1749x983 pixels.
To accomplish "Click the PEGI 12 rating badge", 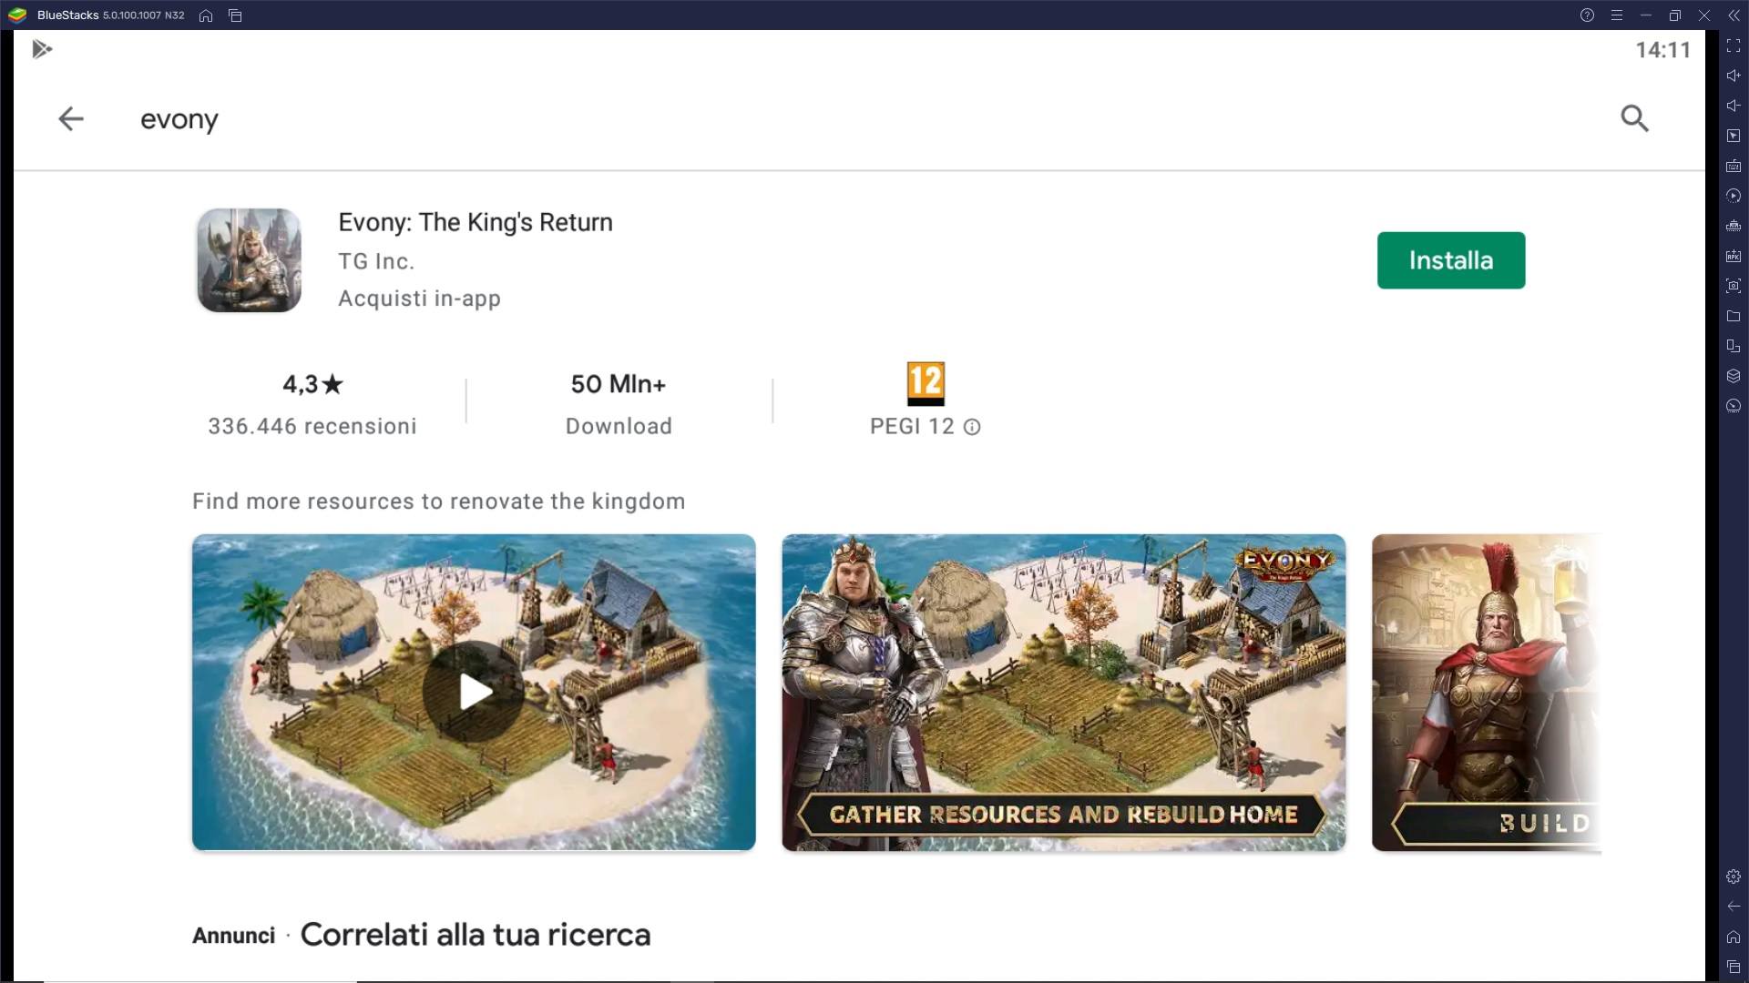I will click(926, 384).
